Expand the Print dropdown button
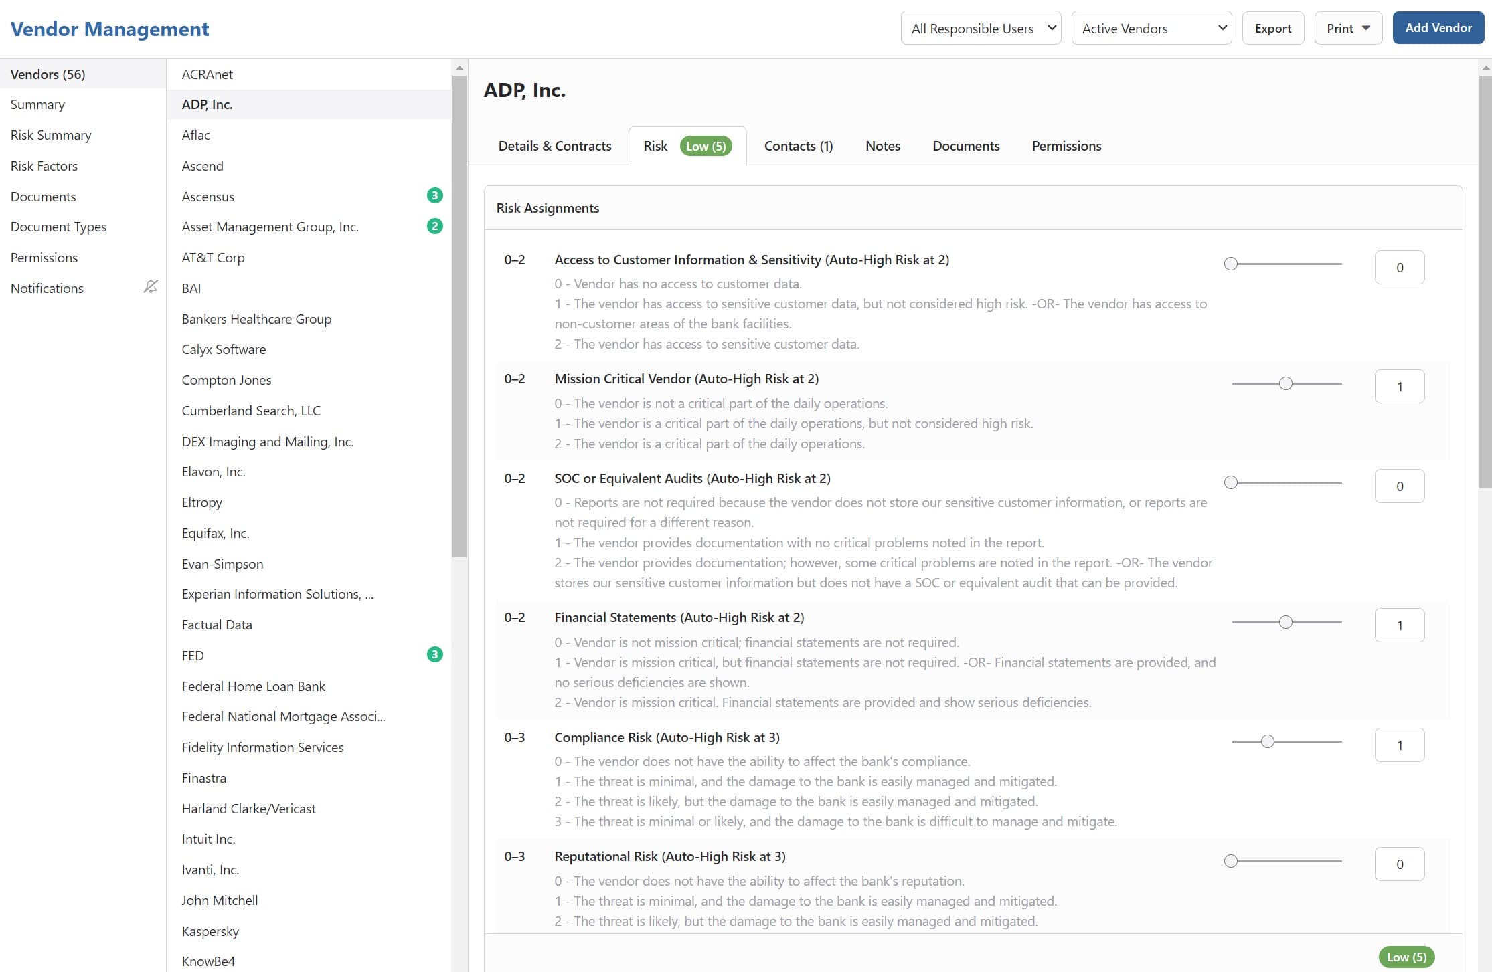The image size is (1492, 972). [1348, 28]
